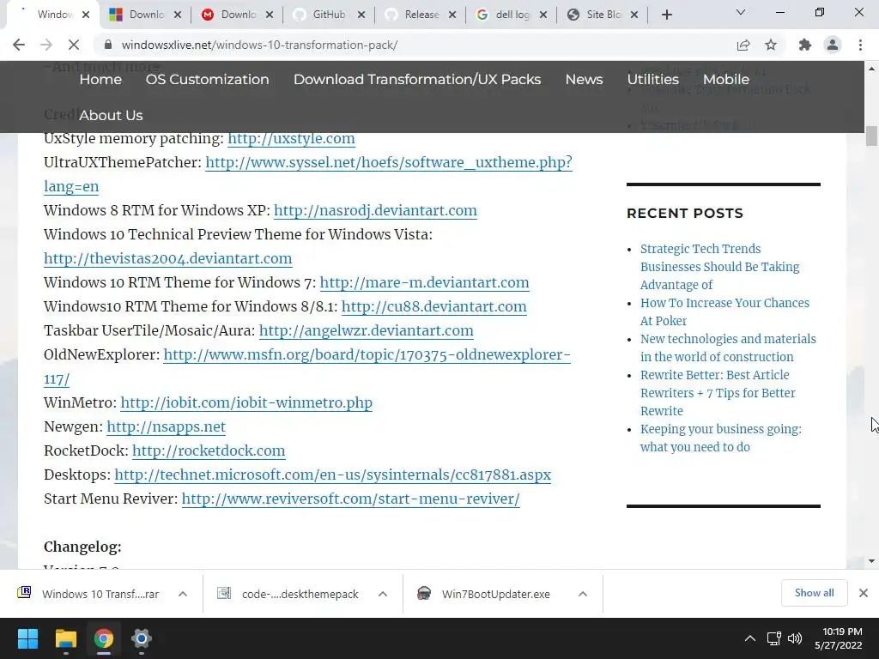
Task: Open the OldNewExplorer msfn.org link
Action: click(x=367, y=355)
